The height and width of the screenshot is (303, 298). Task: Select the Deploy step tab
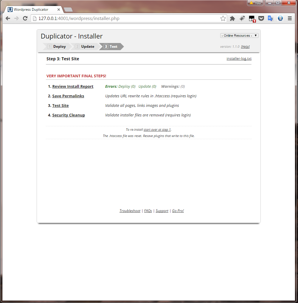tap(57, 47)
